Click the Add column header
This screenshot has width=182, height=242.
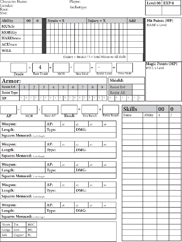click(x=135, y=21)
